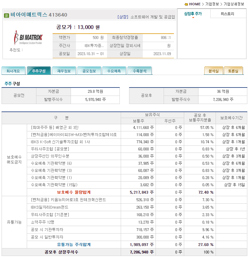Click row 공모 시 기관투자자
The height and width of the screenshot is (260, 252).
tap(47, 229)
